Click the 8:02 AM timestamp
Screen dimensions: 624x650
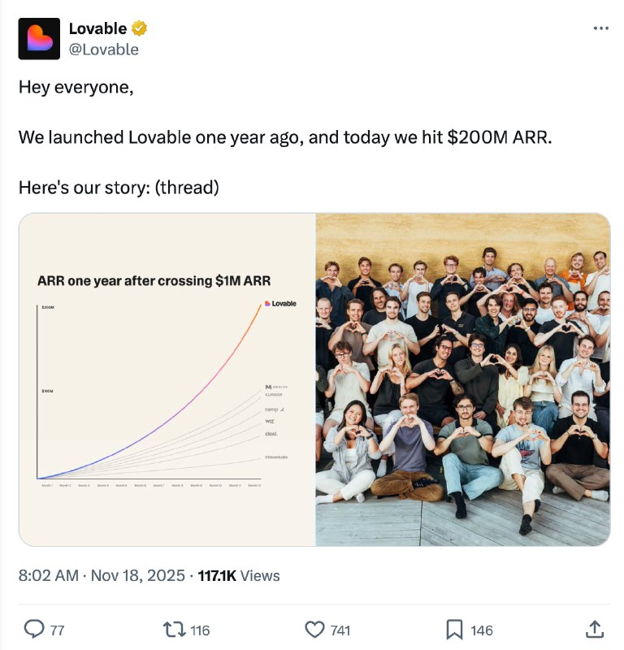(x=49, y=575)
